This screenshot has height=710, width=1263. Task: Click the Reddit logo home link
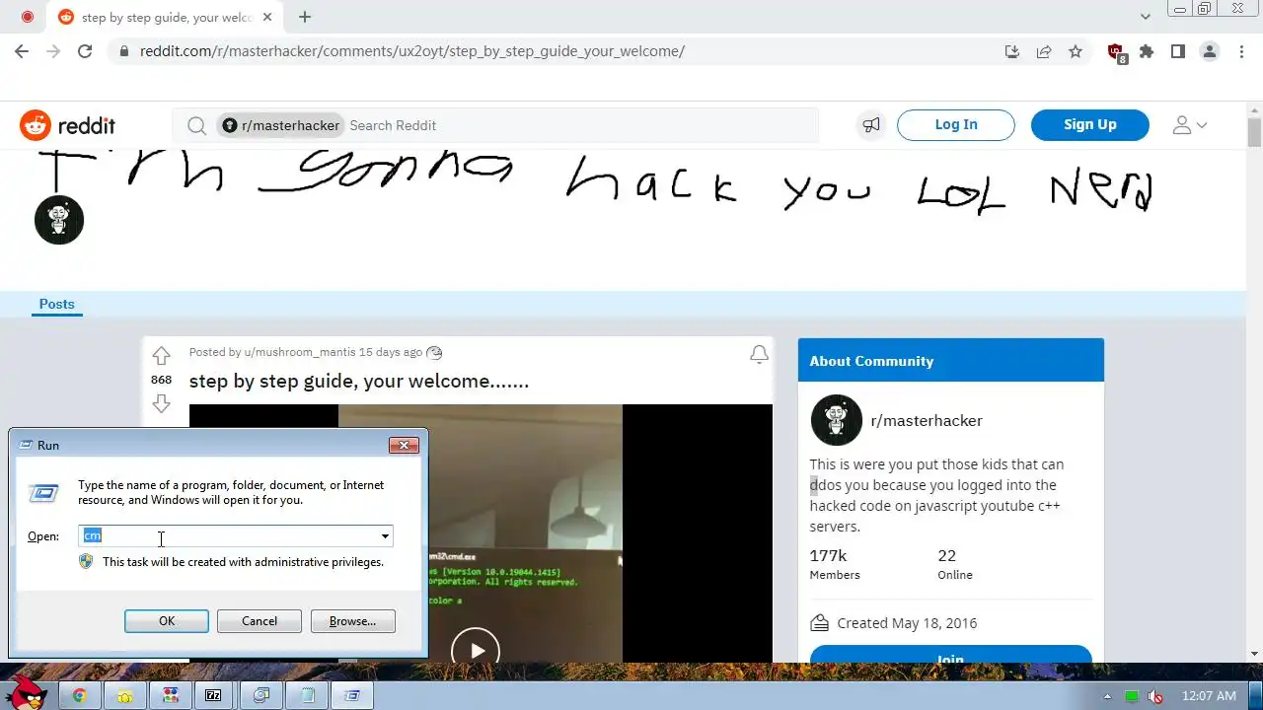tap(67, 125)
